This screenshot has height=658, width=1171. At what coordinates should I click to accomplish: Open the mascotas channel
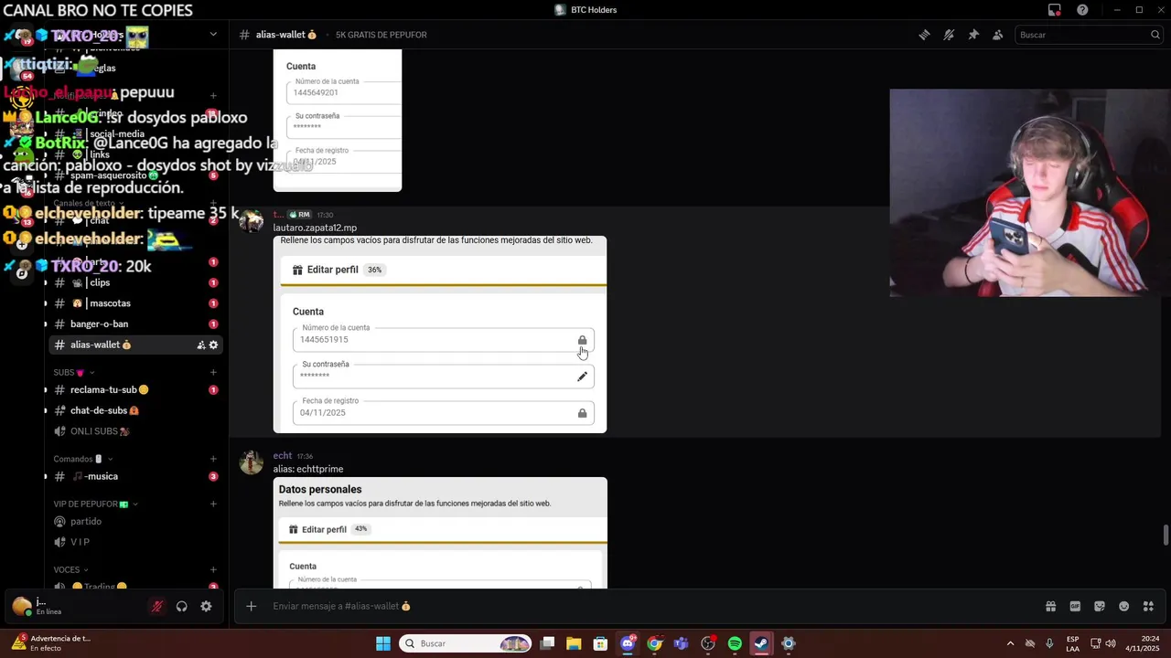point(135,303)
